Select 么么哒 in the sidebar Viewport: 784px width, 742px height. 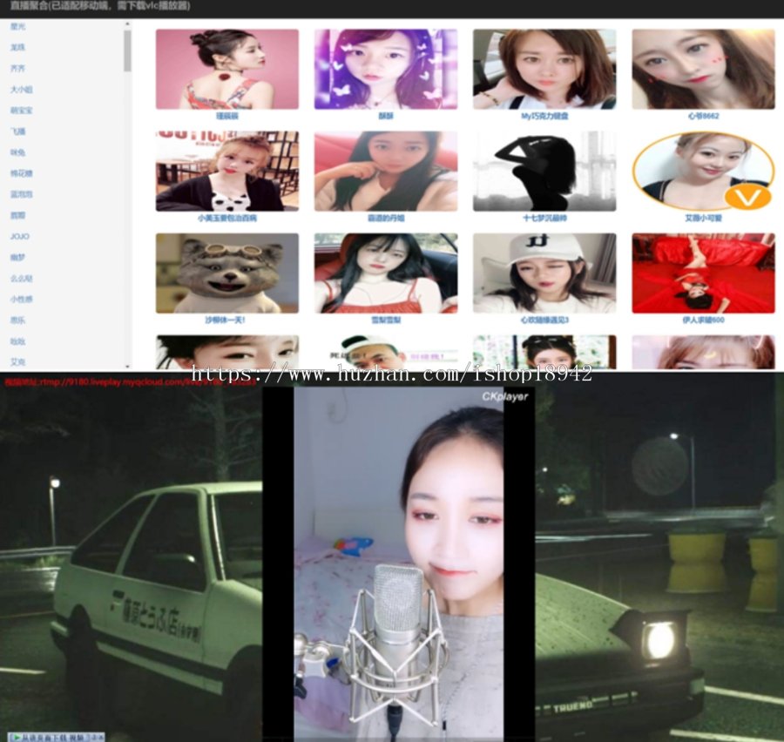(x=21, y=279)
